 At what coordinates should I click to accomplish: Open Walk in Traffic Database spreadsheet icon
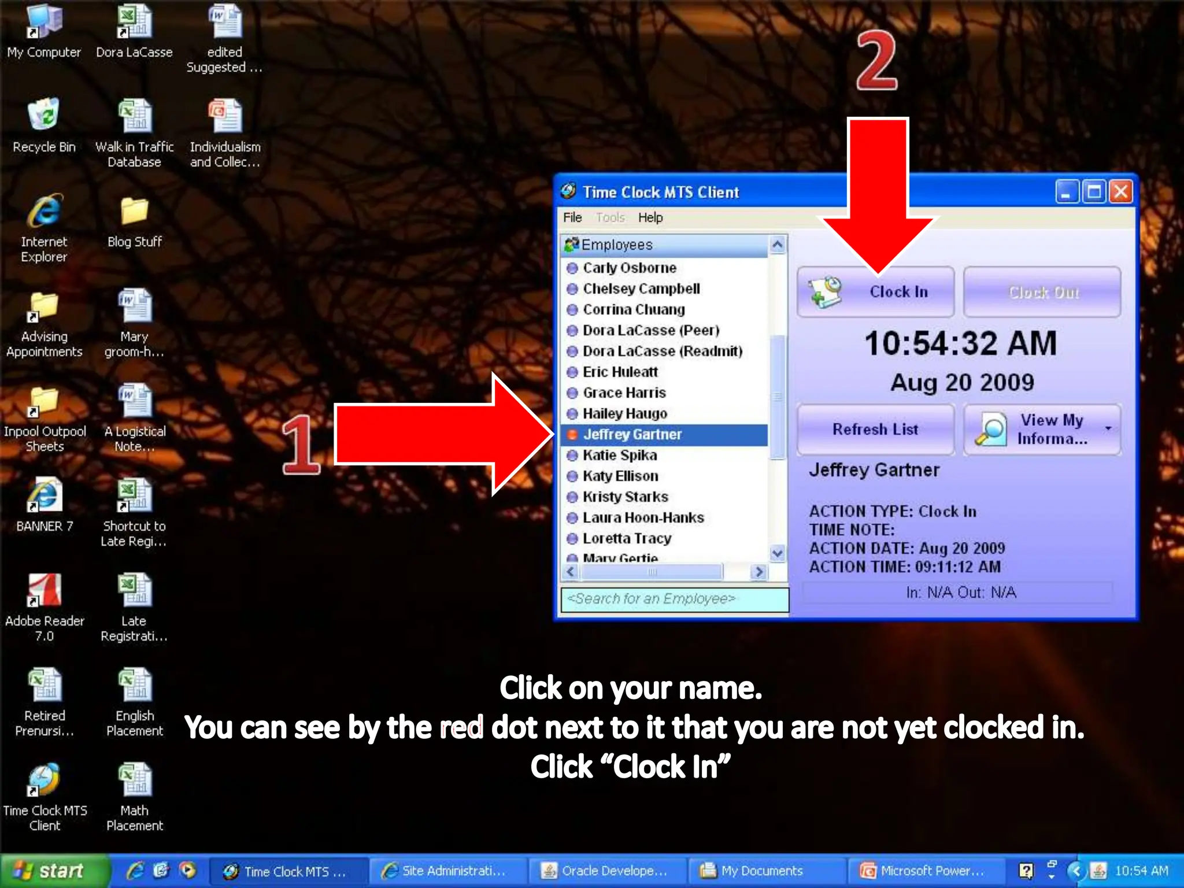point(134,116)
